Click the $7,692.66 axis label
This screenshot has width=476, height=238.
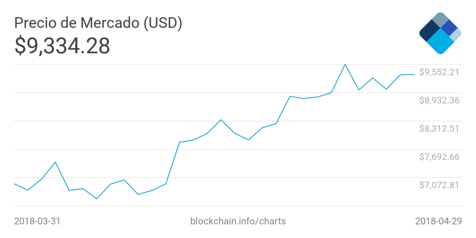coord(439,157)
